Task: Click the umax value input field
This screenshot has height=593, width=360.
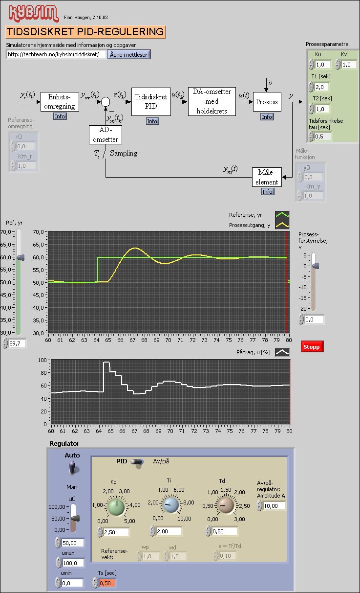Action: pos(73,563)
